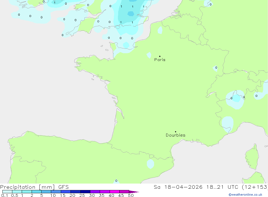Click the 18..21 UTC time text

pos(222,187)
